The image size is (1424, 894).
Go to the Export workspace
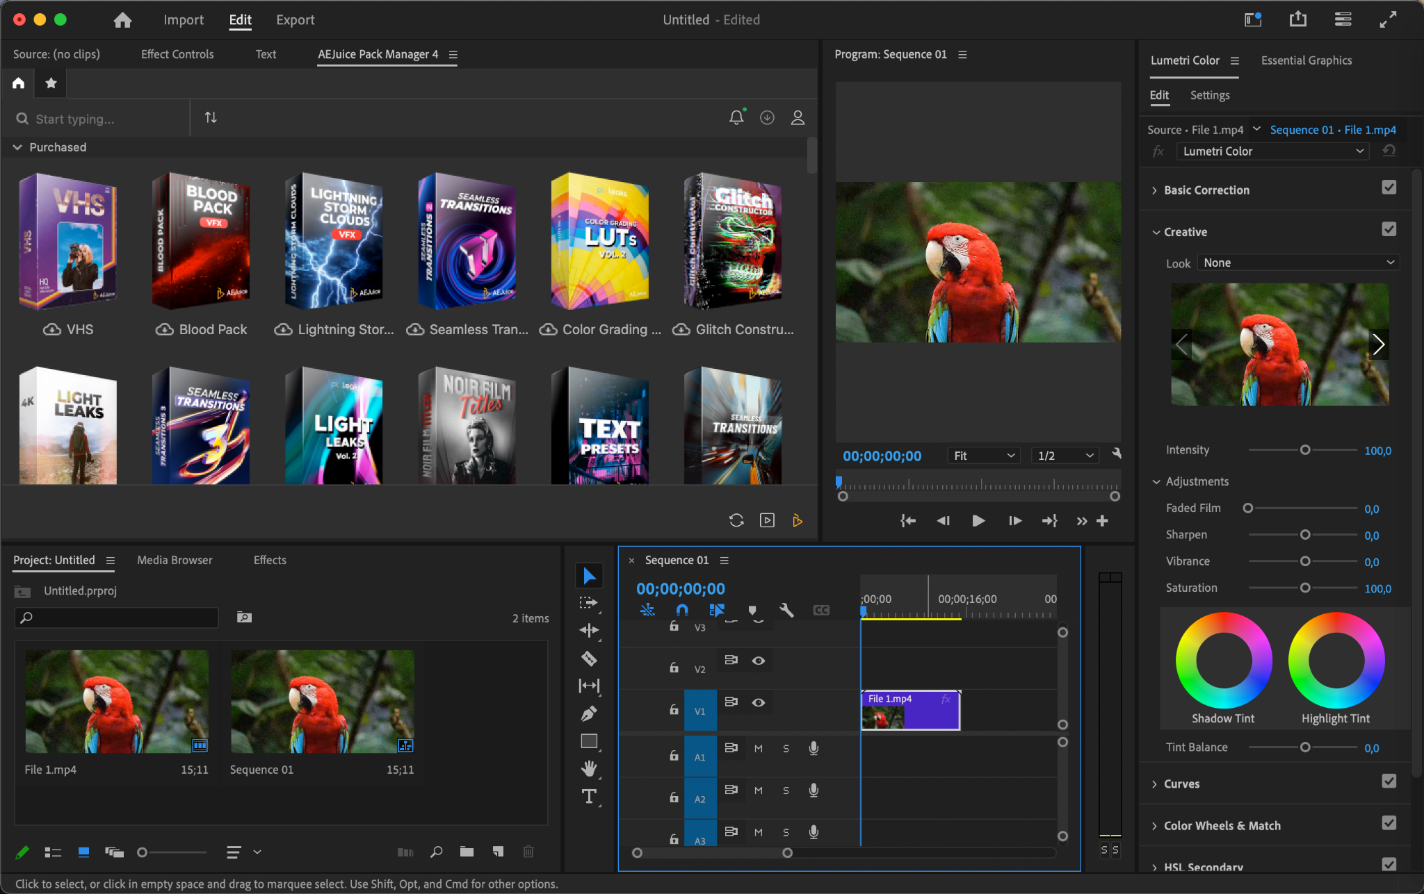click(295, 20)
